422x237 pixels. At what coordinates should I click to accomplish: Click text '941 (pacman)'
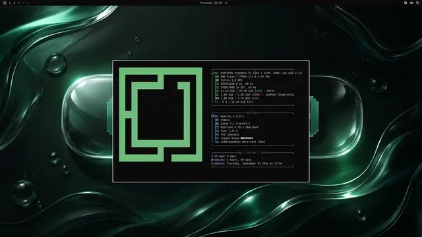click(230, 134)
